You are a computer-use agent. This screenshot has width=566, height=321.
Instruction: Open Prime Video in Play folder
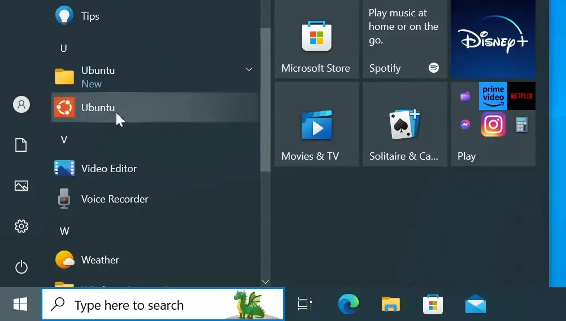(x=493, y=96)
